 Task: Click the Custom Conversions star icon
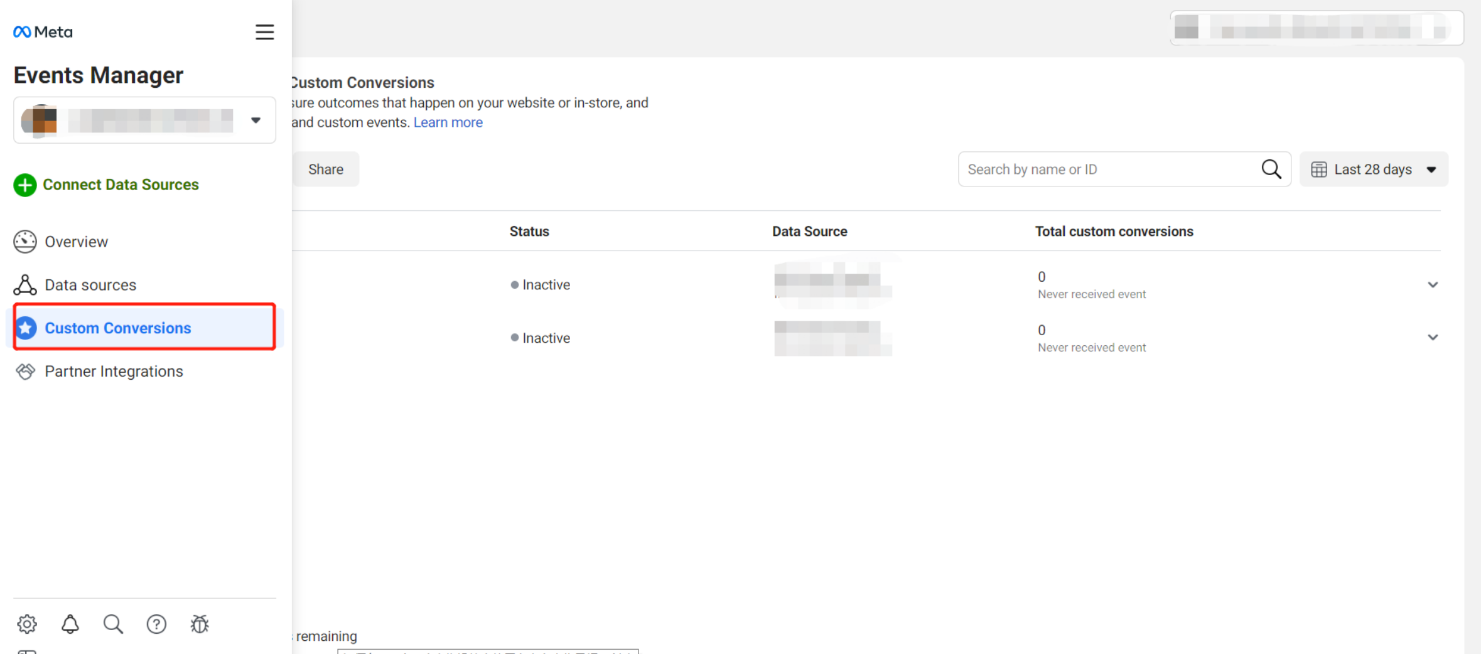(x=26, y=328)
